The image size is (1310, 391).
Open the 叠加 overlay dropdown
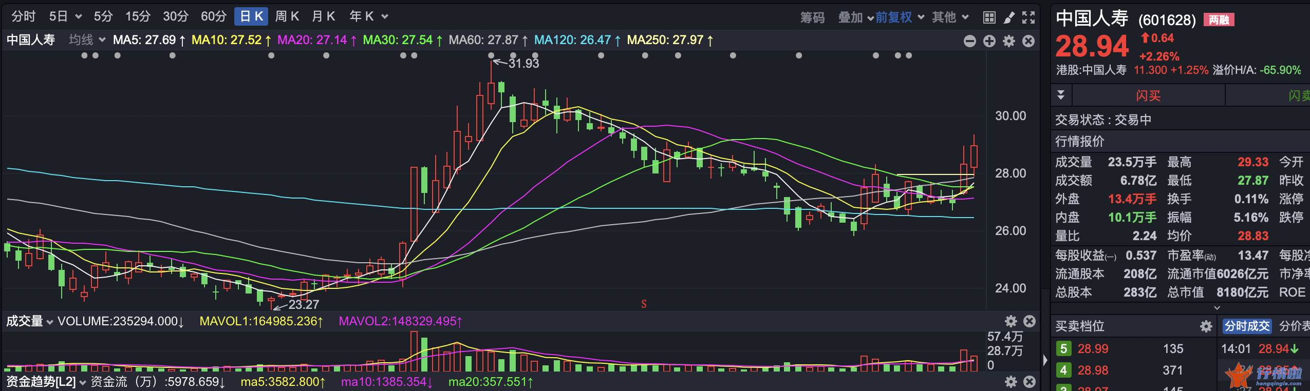pos(855,17)
